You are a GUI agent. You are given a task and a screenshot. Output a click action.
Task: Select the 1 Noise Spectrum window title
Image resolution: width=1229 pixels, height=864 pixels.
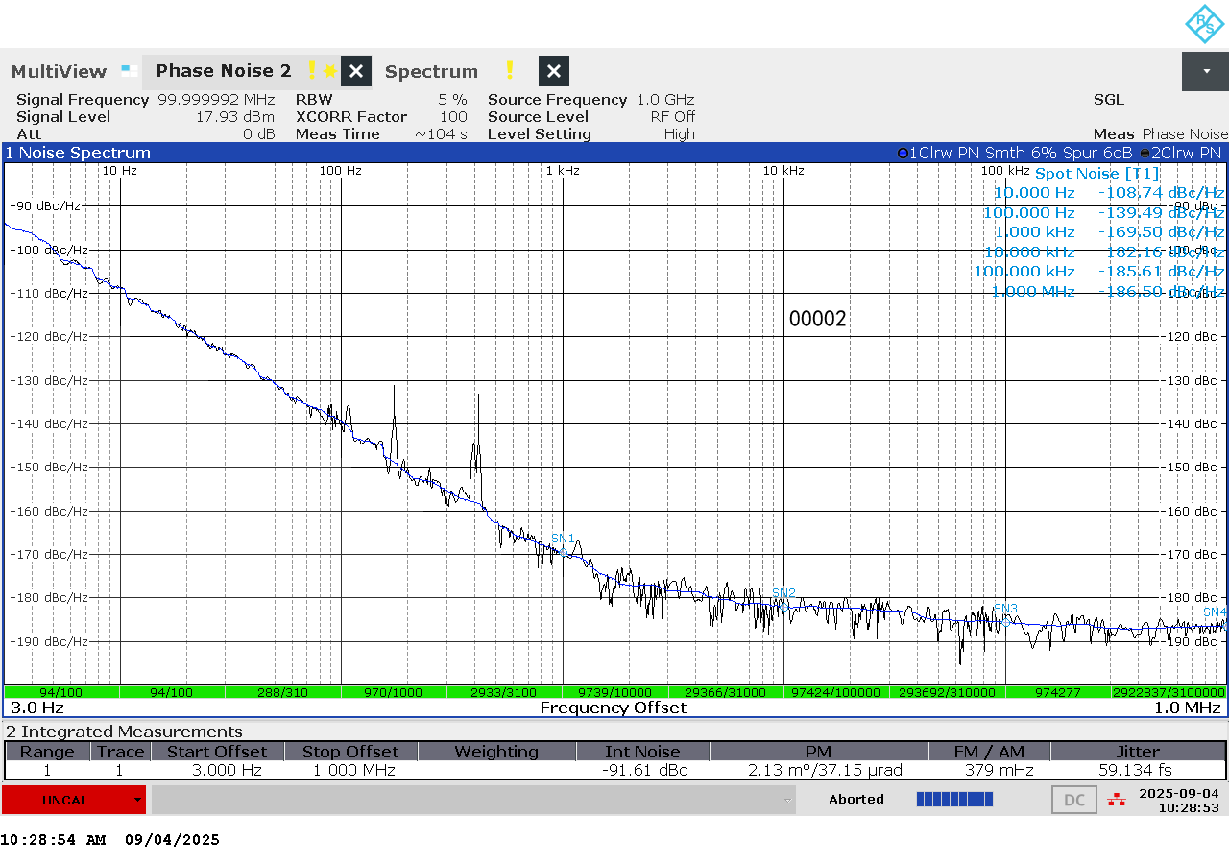click(x=78, y=153)
